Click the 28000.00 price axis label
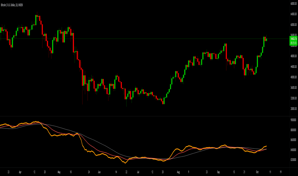This screenshot has width=298, height=176. (x=294, y=109)
